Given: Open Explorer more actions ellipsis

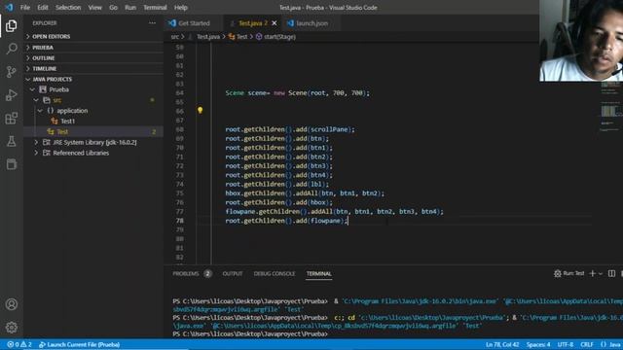Looking at the screenshot, I should coord(152,23).
